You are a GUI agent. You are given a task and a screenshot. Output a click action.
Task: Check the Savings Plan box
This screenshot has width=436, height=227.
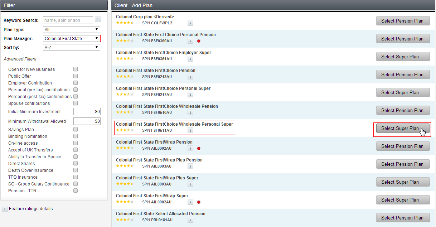(76, 129)
